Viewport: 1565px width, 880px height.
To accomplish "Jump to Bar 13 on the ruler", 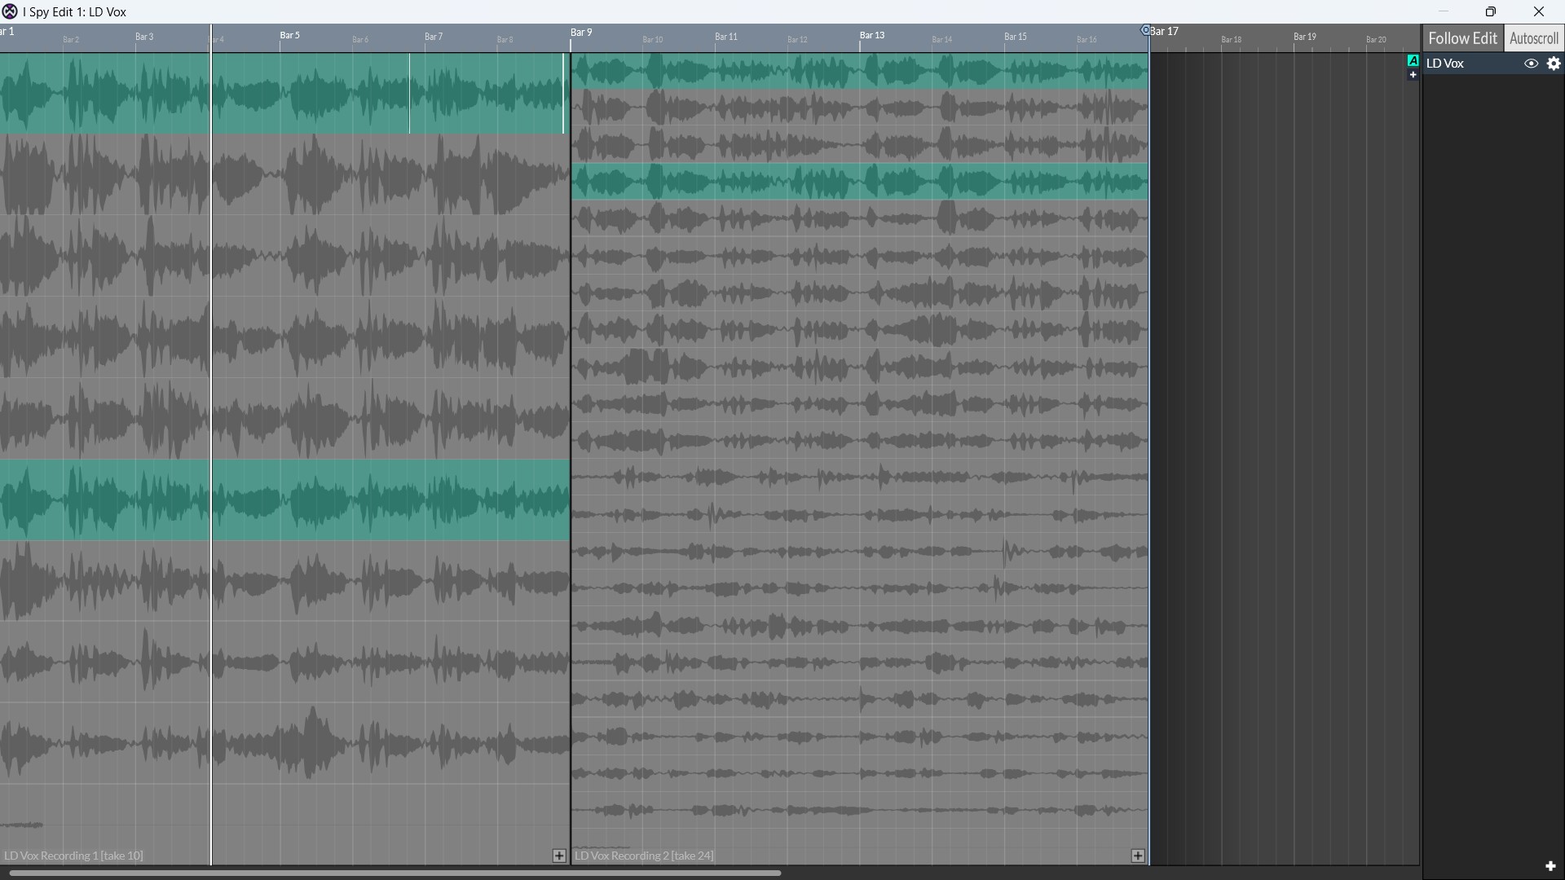I will pos(871,35).
